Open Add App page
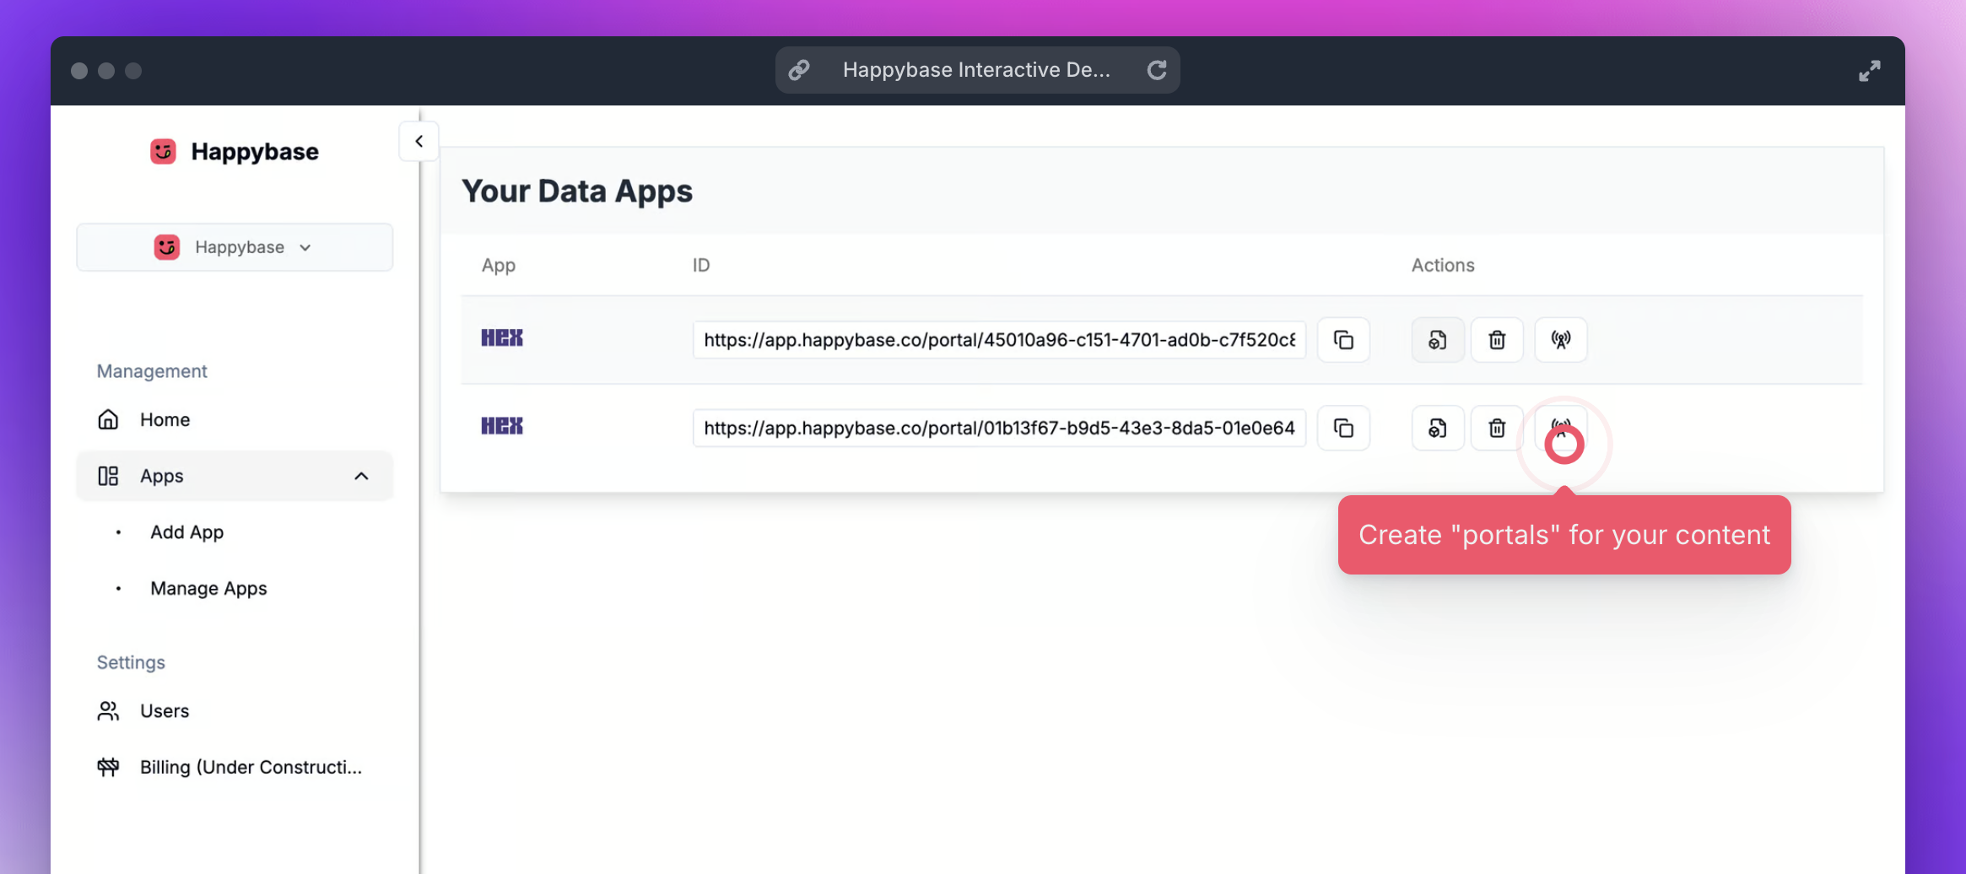 [186, 532]
